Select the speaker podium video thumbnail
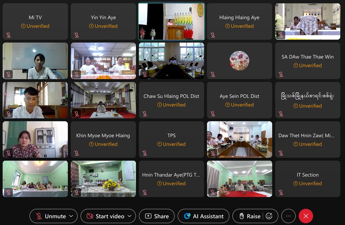This screenshot has width=345, height=225. click(x=171, y=21)
